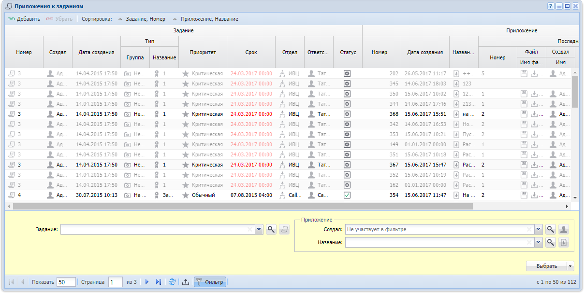Sort by Приложение, Название
The image size is (584, 293).
205,19
